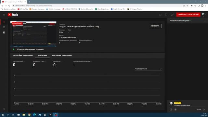Click the stream title Создаю свою игру на Atavism Platform Unity
The width and height of the screenshot is (208, 117).
pyautogui.click(x=79, y=27)
